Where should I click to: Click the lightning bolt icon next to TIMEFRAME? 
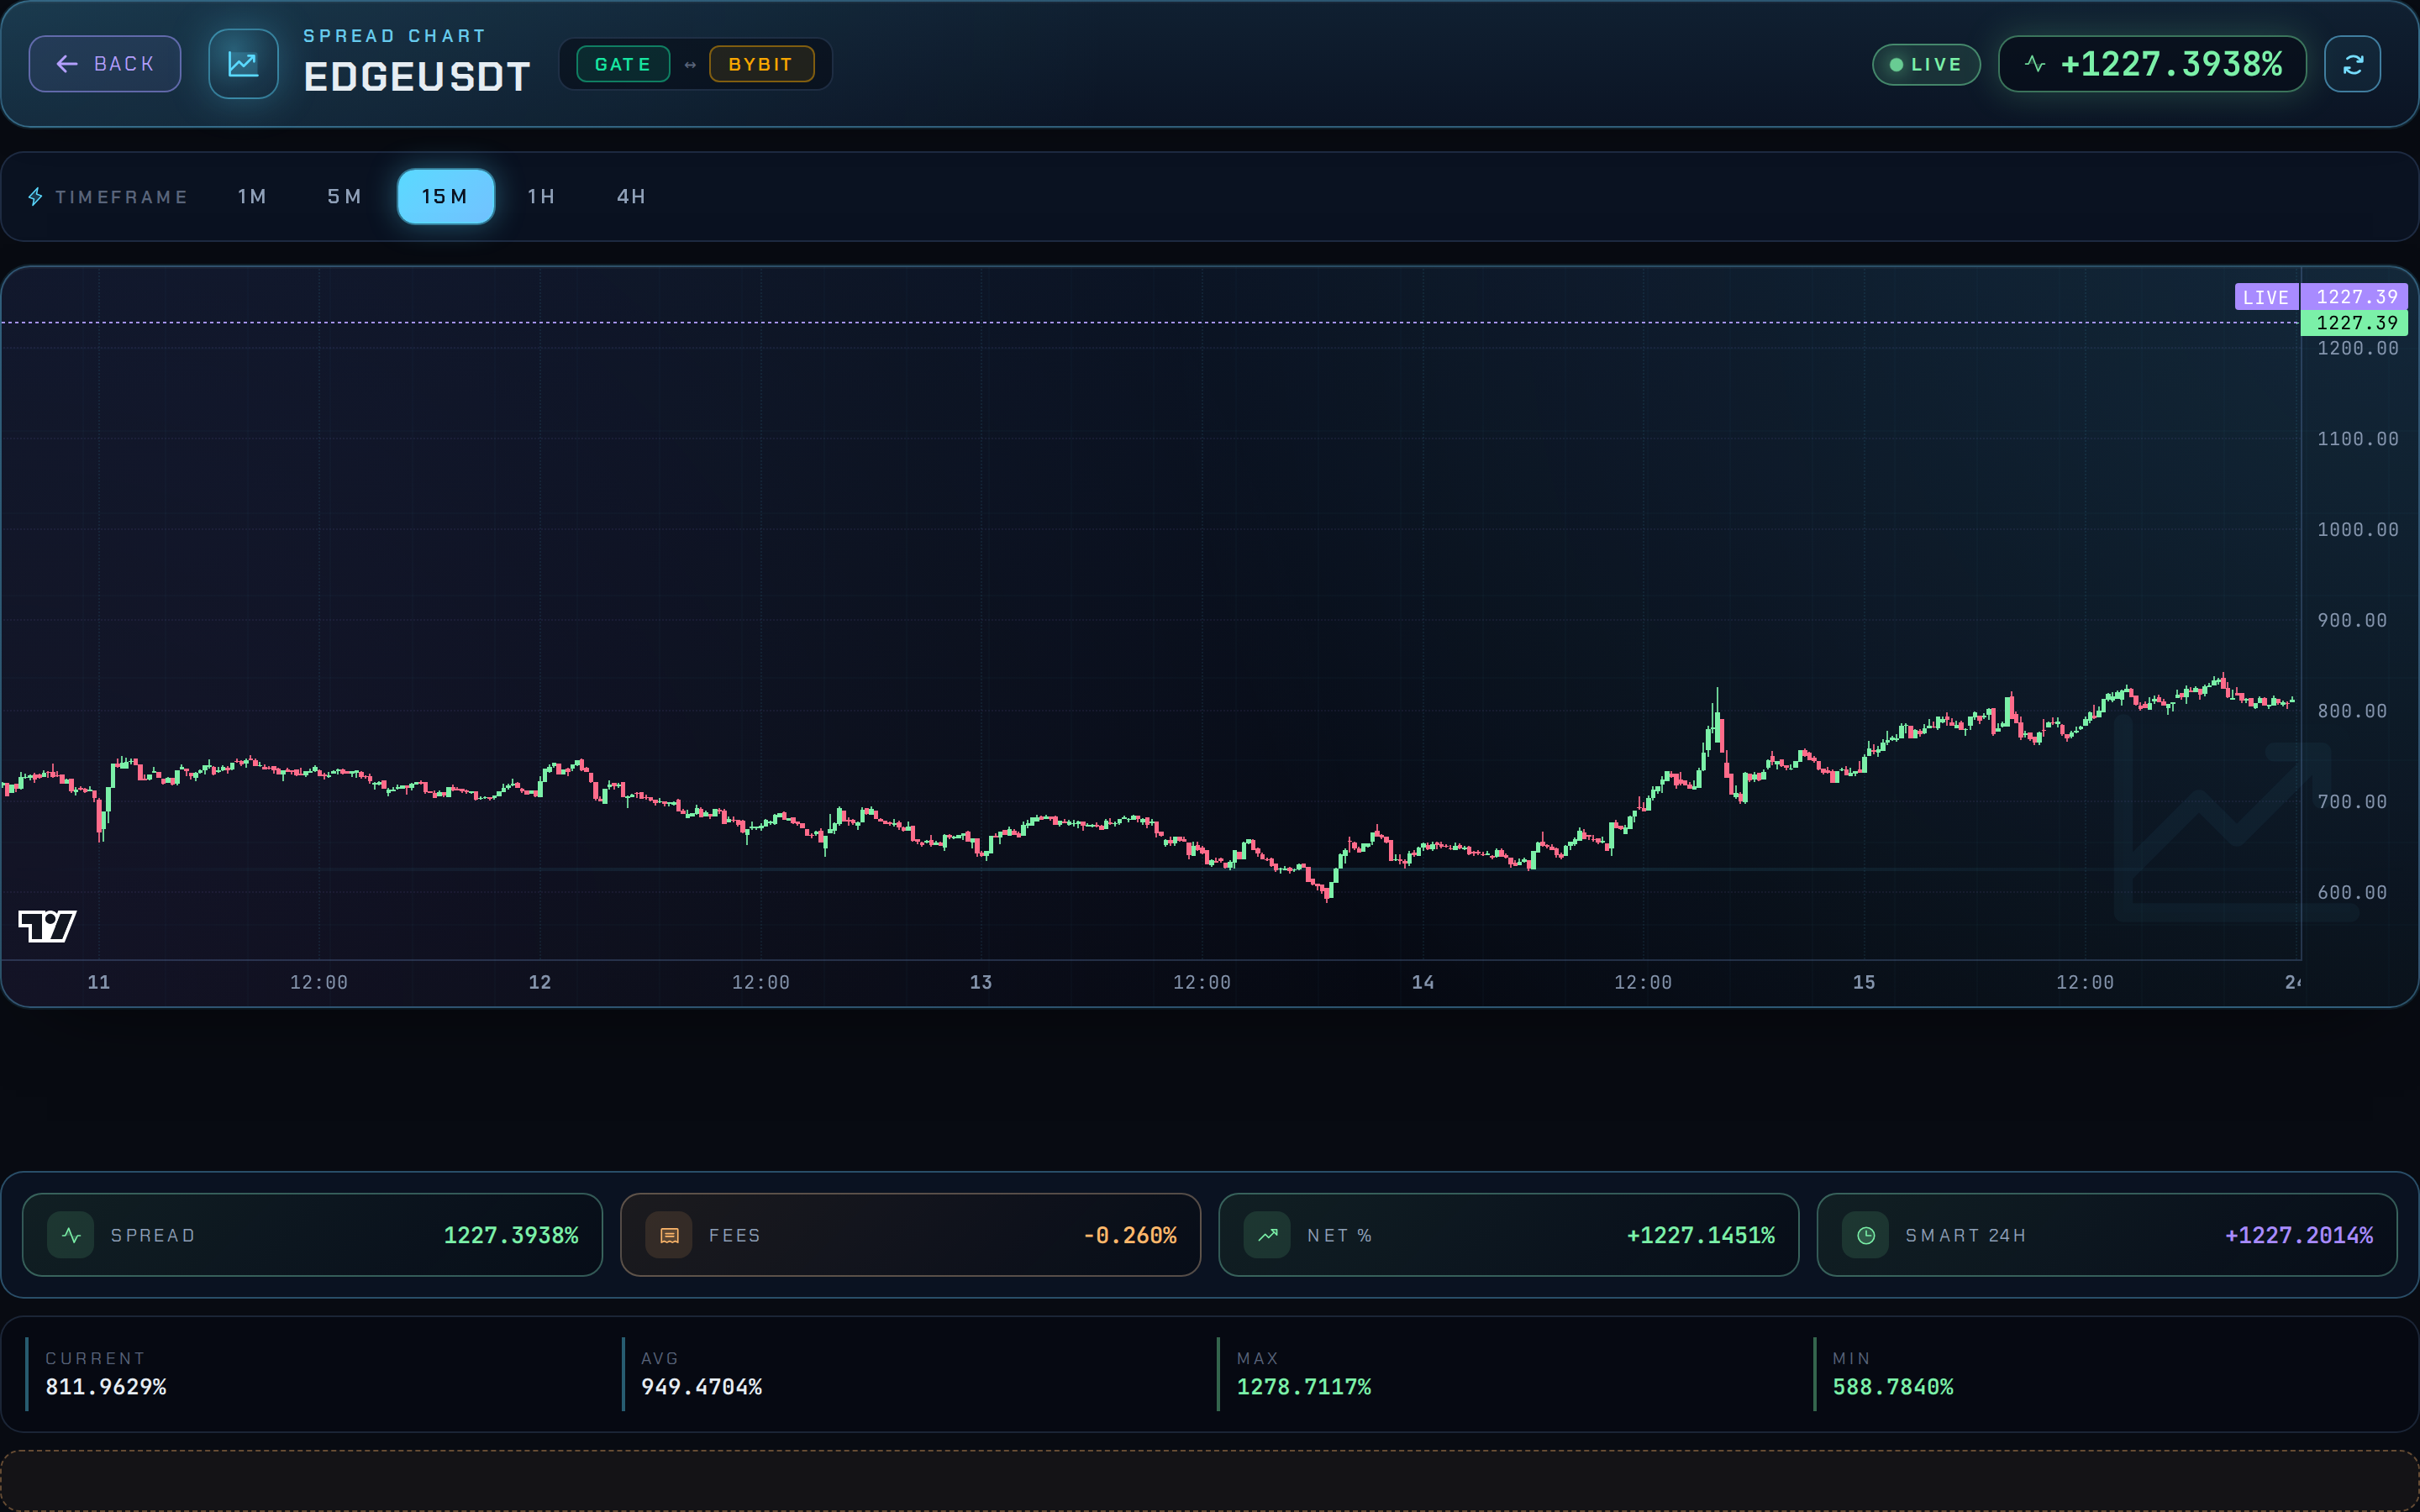[x=36, y=196]
